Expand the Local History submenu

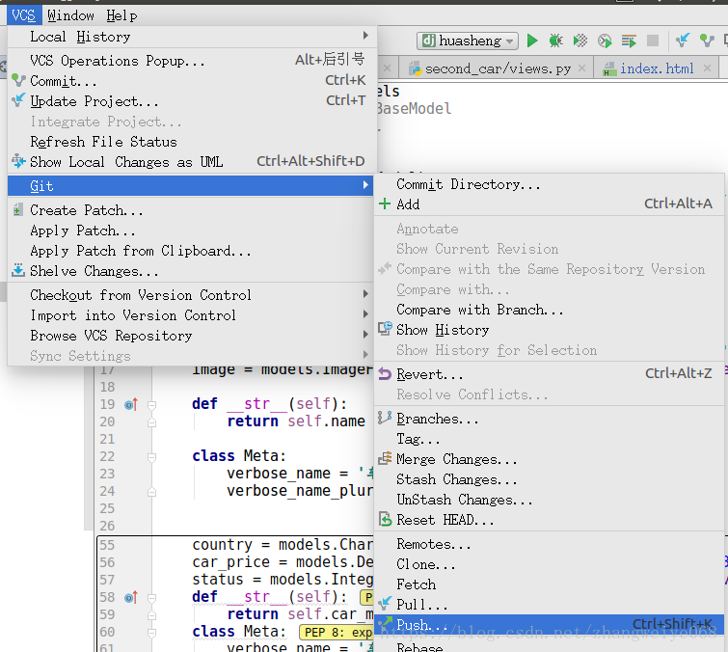point(192,37)
